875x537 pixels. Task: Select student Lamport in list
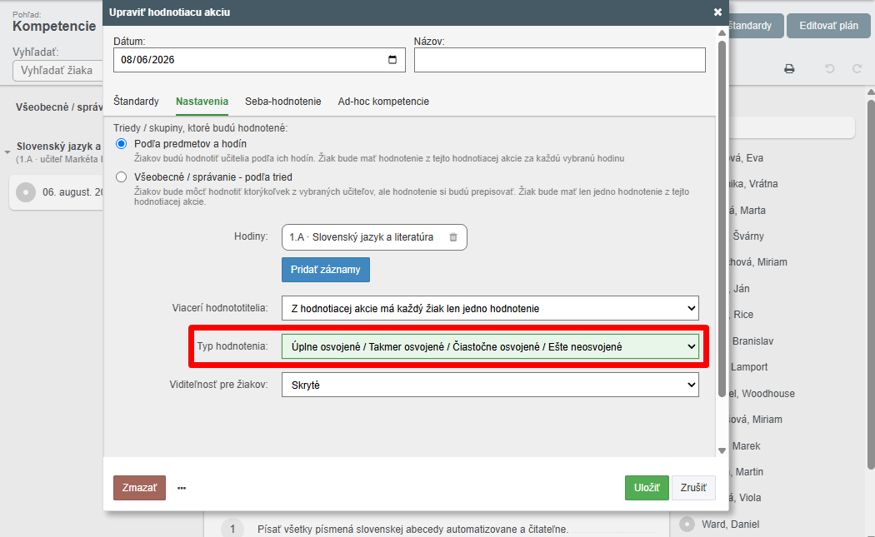point(749,367)
